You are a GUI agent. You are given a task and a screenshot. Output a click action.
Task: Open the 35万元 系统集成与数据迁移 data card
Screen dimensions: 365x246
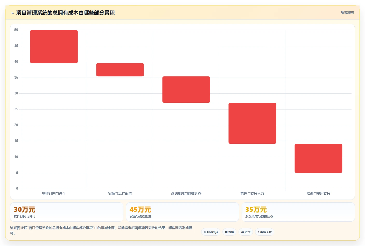pyautogui.click(x=298, y=212)
